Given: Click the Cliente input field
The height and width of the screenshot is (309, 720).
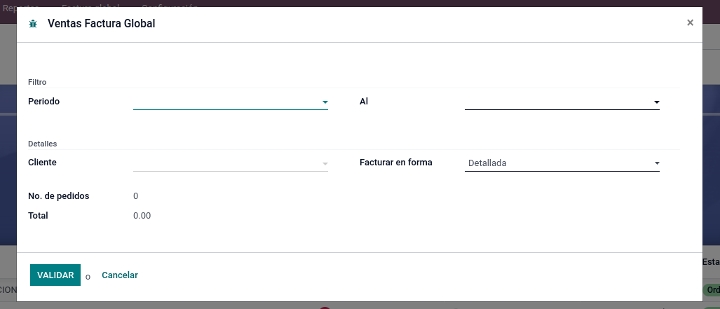Looking at the screenshot, I should (226, 163).
